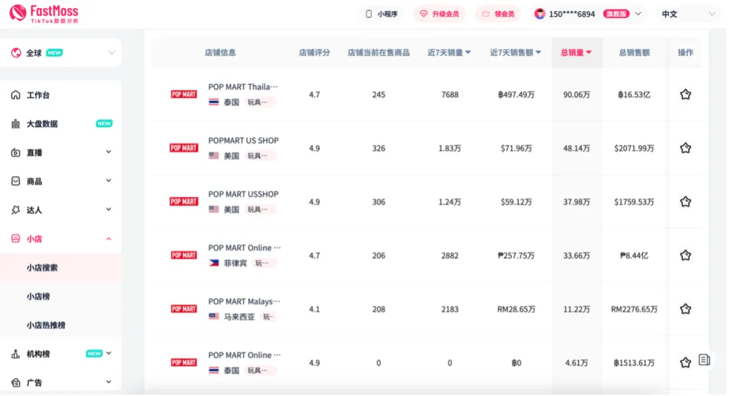Click the live camera icon for 直播

16,153
